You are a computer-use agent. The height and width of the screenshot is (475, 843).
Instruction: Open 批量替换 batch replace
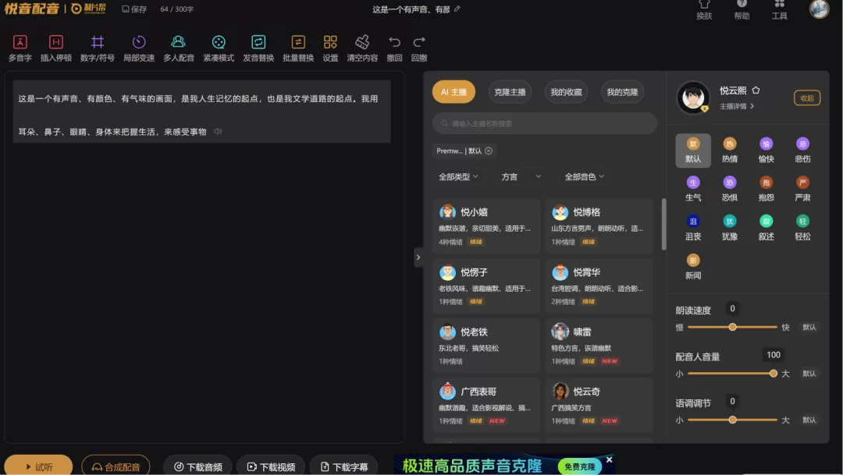(298, 48)
